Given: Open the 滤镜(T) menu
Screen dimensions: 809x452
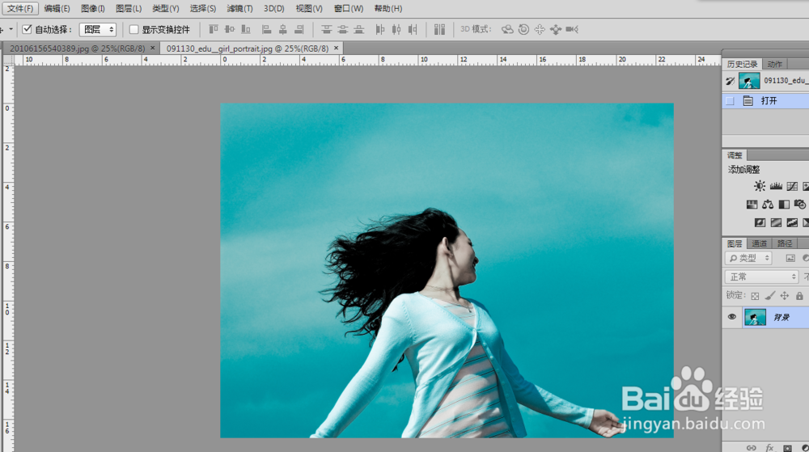Looking at the screenshot, I should click(240, 8).
